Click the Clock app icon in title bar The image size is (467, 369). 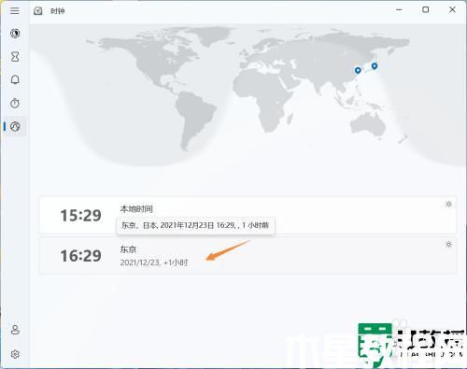38,11
